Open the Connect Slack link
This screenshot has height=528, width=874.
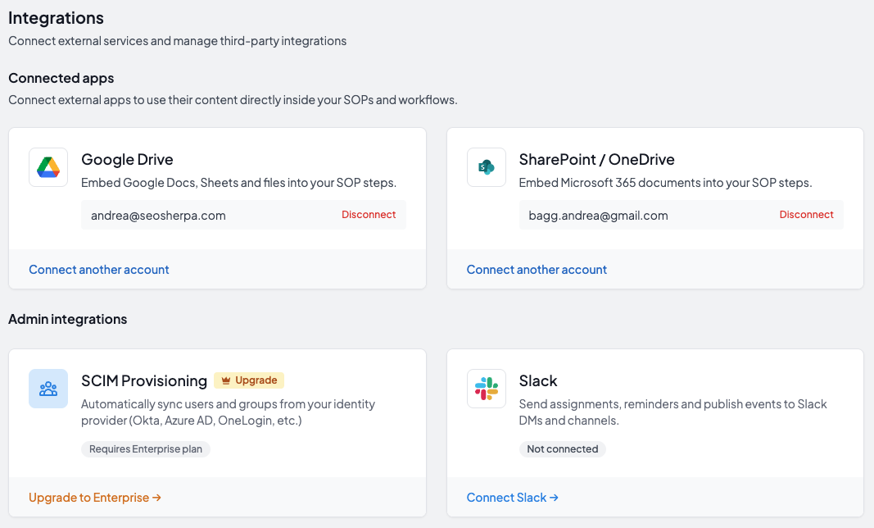(512, 498)
